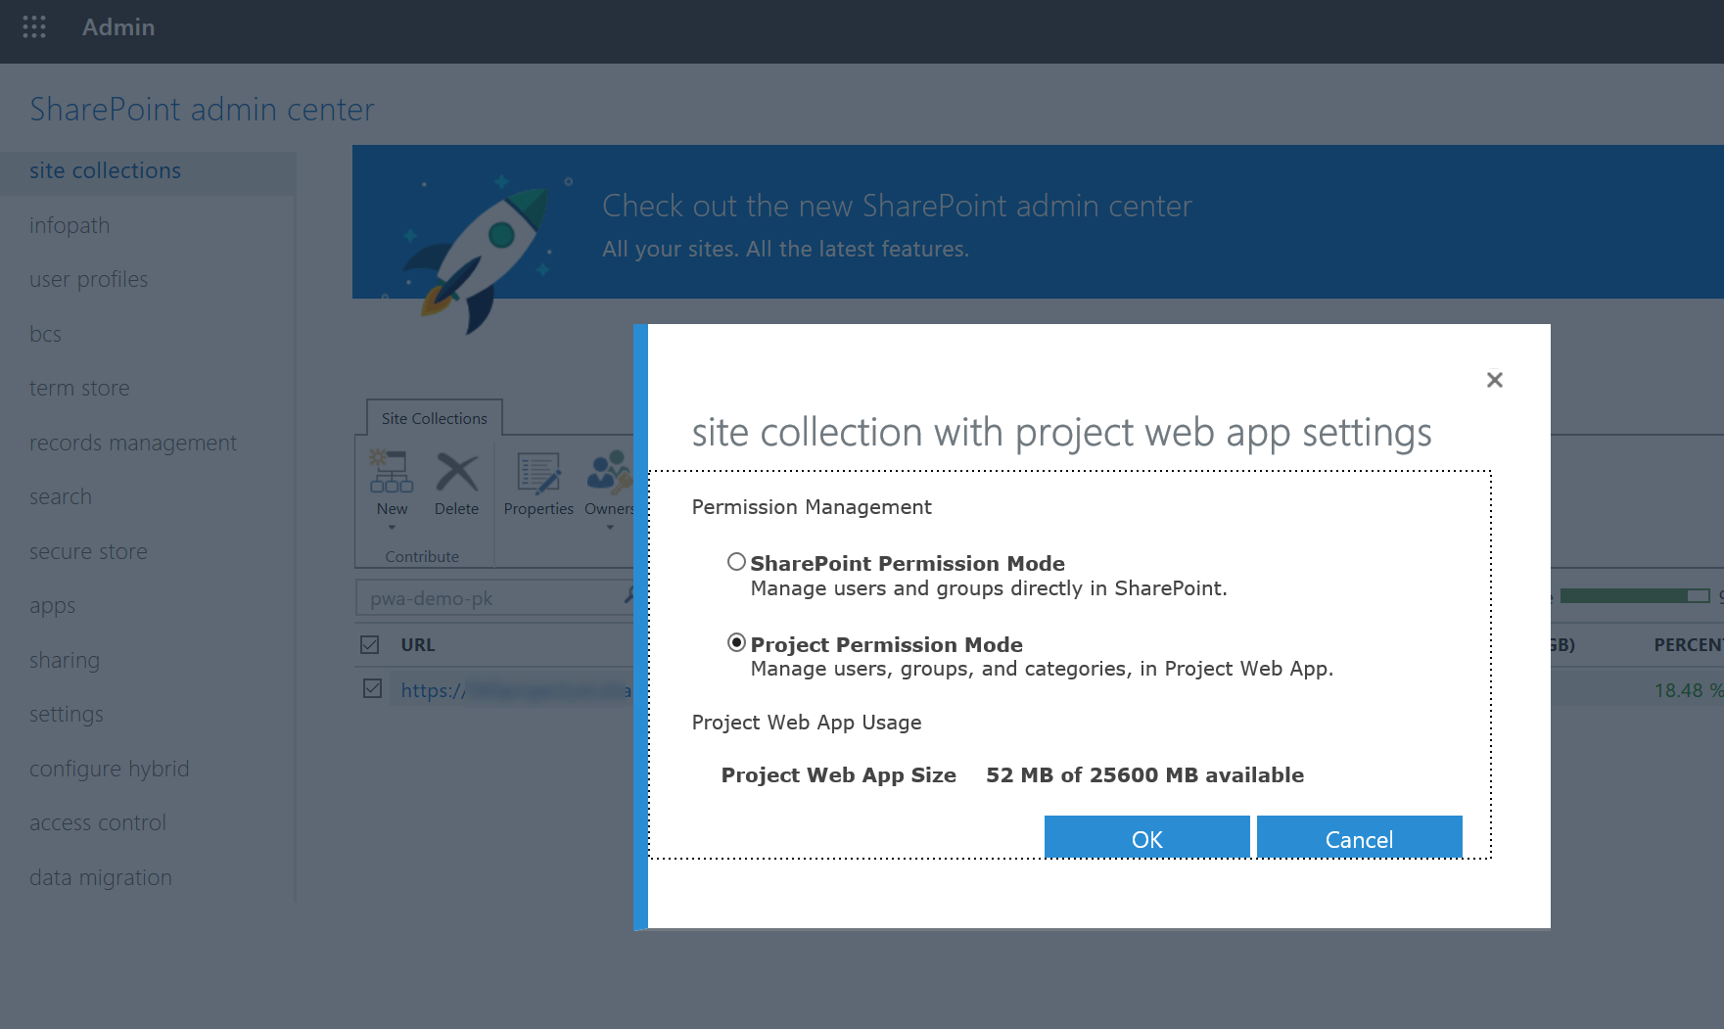The height and width of the screenshot is (1029, 1724).
Task: Click the PERCENT column header
Action: [1689, 645]
